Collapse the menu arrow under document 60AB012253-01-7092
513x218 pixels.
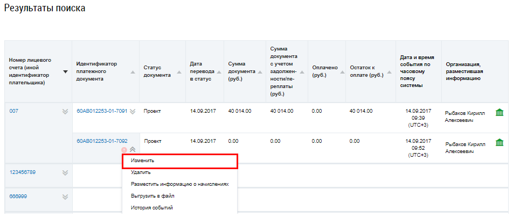pos(132,150)
